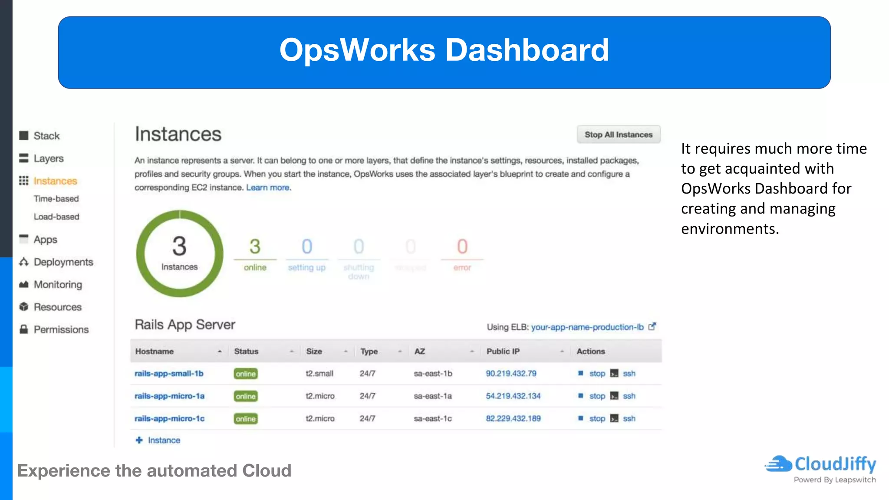Click the t2.small size cell
Screen dimensions: 889x500
[x=319, y=373]
